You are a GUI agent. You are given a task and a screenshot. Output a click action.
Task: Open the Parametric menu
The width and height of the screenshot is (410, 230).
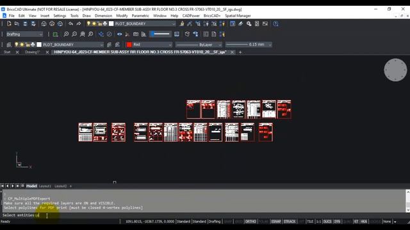click(x=140, y=15)
